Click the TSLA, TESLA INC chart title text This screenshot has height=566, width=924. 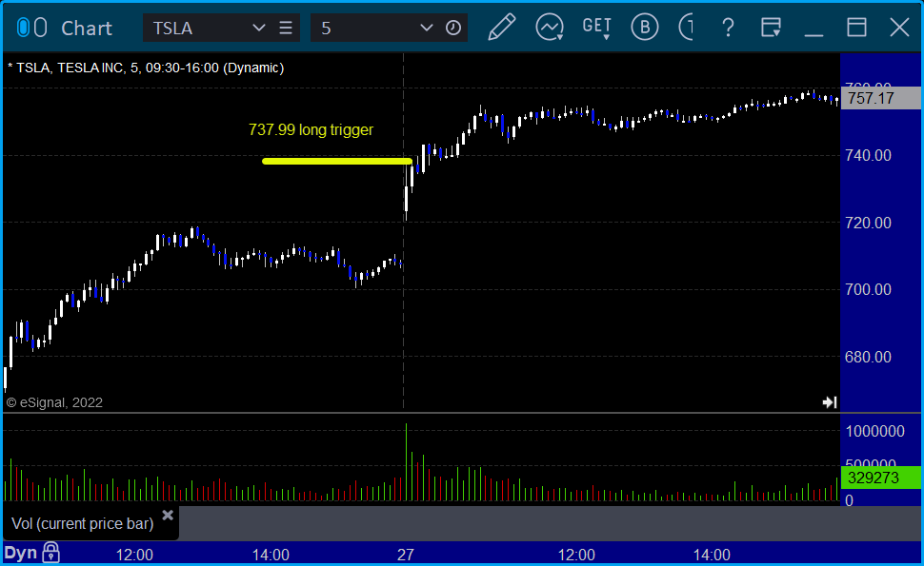[x=146, y=68]
